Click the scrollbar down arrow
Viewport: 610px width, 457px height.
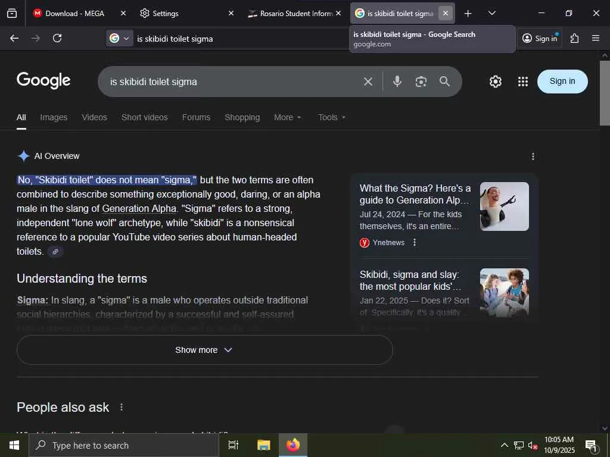pyautogui.click(x=605, y=428)
